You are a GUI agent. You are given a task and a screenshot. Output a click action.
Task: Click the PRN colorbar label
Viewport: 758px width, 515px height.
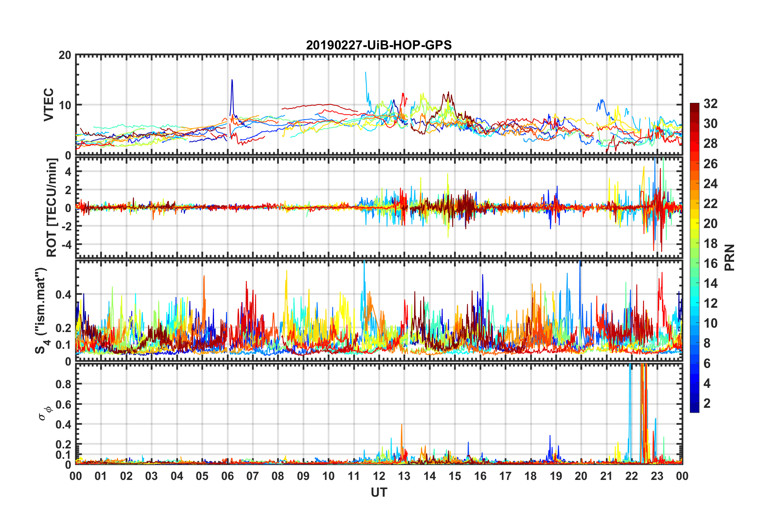tap(729, 257)
